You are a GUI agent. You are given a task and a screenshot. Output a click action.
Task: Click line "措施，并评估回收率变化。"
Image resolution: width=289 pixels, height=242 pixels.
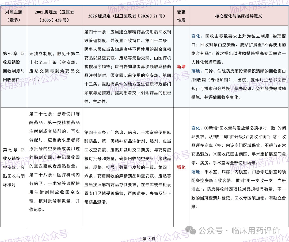(216, 97)
